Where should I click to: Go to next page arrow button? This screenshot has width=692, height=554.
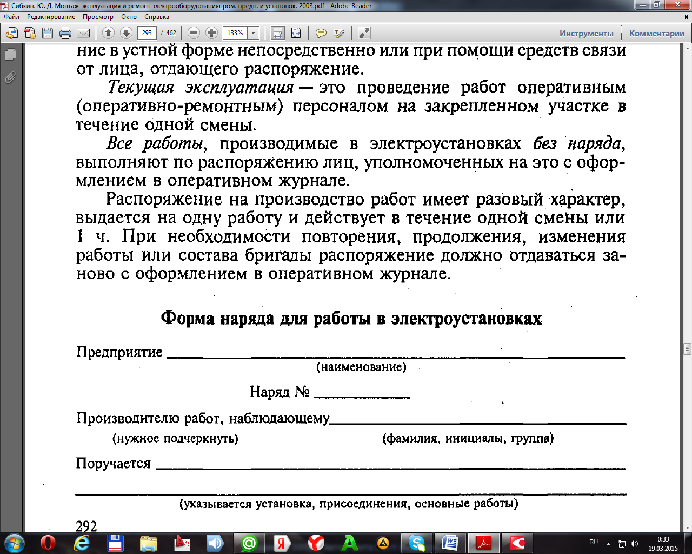pyautogui.click(x=126, y=33)
